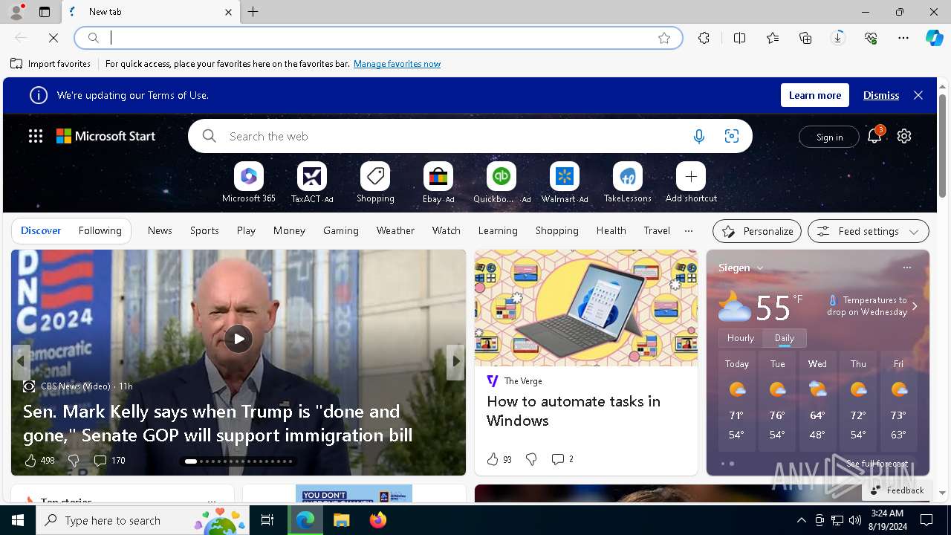Show hidden system tray icons
The width and height of the screenshot is (951, 535).
(x=801, y=520)
